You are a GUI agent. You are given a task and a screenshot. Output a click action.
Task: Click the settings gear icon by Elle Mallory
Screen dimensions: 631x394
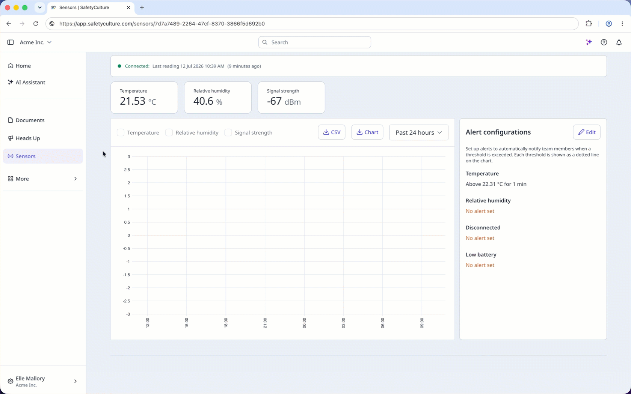[11, 381]
